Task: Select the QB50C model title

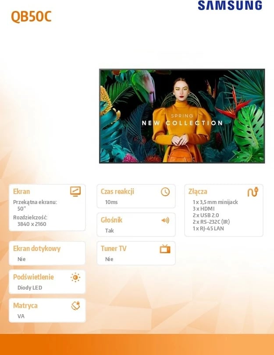Action: coord(31,17)
